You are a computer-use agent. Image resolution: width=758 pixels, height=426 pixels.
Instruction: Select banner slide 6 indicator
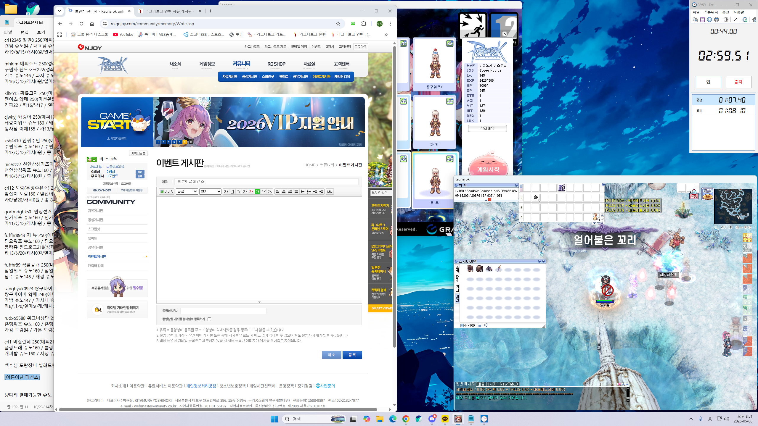(x=185, y=142)
